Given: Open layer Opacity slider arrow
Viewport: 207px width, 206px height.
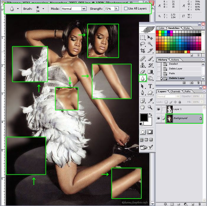Looking at the screenshot, I should [x=202, y=96].
